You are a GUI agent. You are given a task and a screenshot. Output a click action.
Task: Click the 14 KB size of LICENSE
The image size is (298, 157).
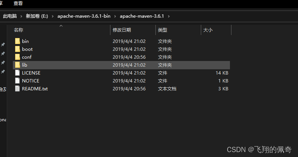click(x=222, y=73)
